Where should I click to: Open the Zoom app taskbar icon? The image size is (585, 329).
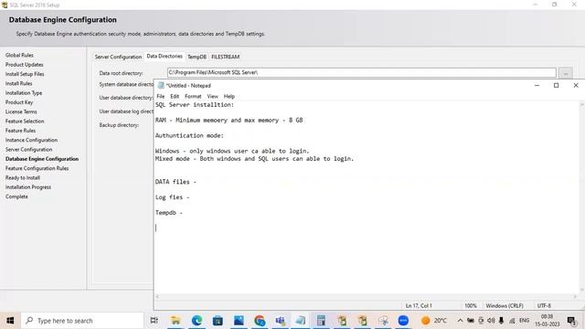click(x=403, y=321)
